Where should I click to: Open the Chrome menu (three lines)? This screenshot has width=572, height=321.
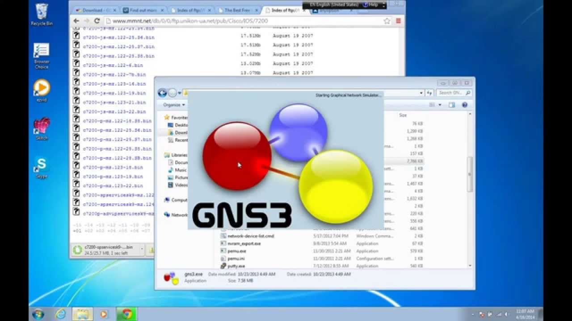[398, 21]
